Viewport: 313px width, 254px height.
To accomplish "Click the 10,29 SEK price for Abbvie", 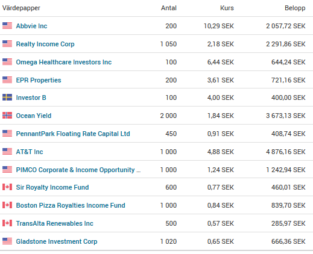I will (219, 26).
